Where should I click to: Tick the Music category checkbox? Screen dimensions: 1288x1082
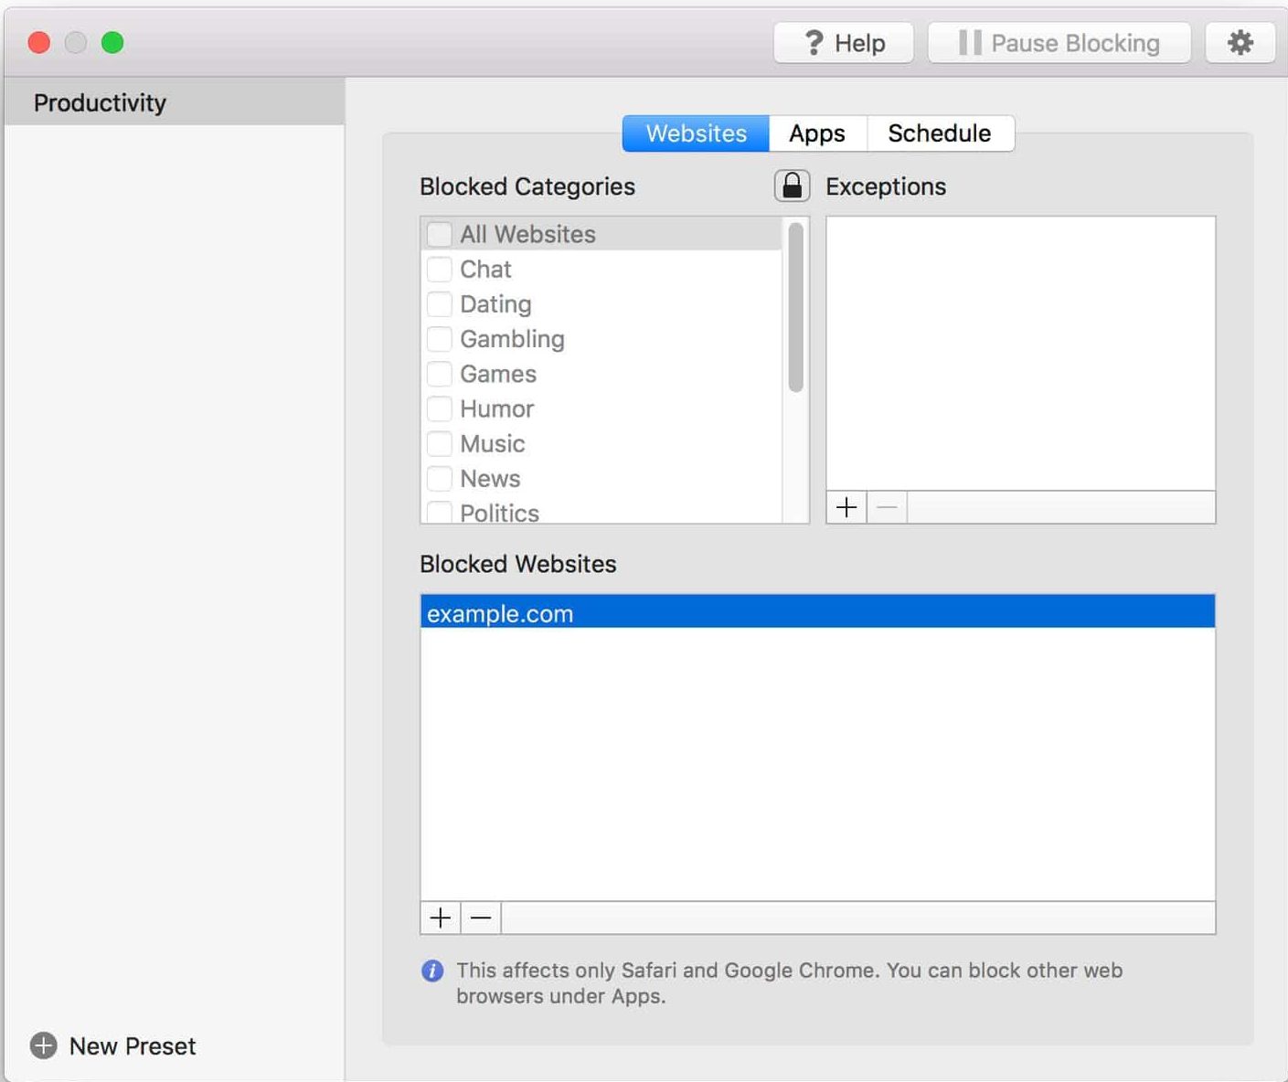pyautogui.click(x=440, y=443)
